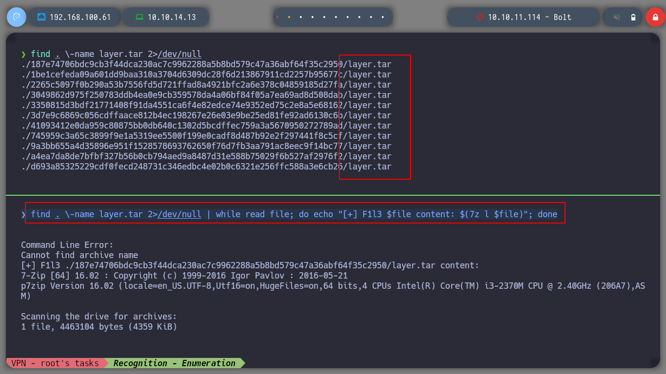The height and width of the screenshot is (374, 666).
Task: Switch to the first red workspace dot
Action: [277, 17]
